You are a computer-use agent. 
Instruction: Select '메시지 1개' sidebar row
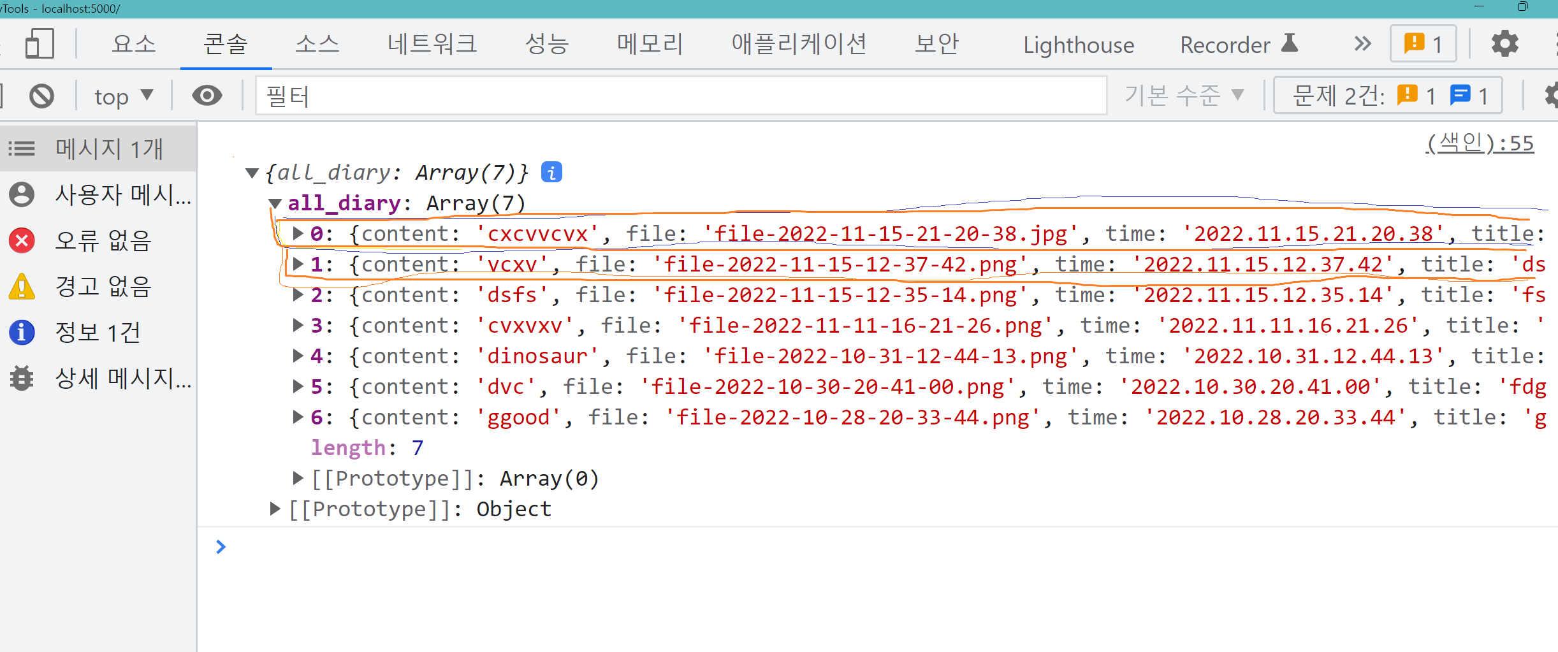point(98,149)
